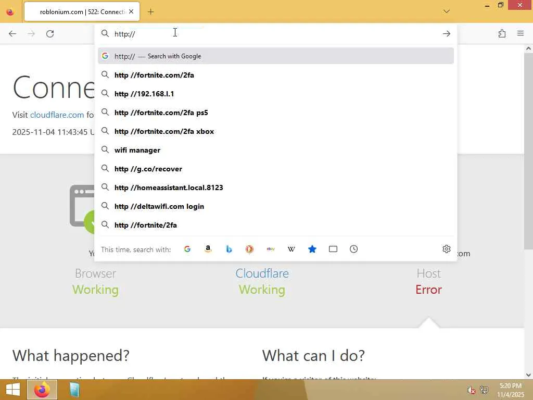This screenshot has width=533, height=400.
Task: Search this time with Amazon
Action: pos(208,249)
